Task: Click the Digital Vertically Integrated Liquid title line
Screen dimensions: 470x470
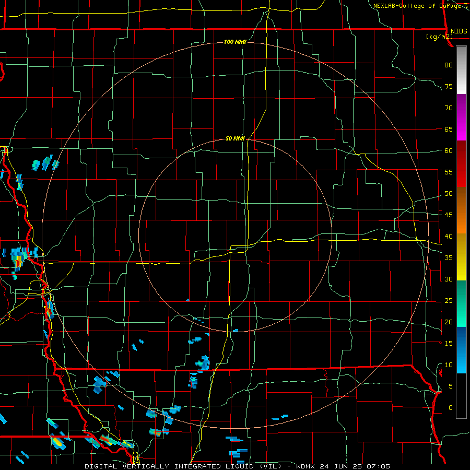Action: click(x=238, y=466)
